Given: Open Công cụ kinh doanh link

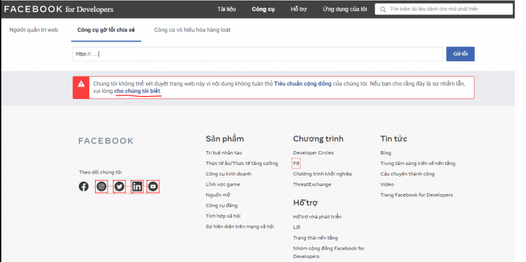Looking at the screenshot, I should pos(229,174).
